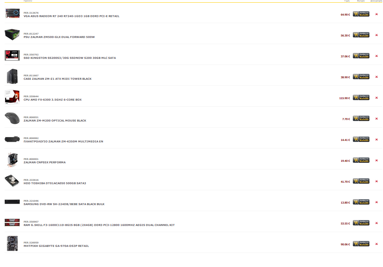Image resolution: width=383 pixels, height=267 pixels.
Task: Delete Zalman ZM-M200 mouse row
Action: coord(377,118)
